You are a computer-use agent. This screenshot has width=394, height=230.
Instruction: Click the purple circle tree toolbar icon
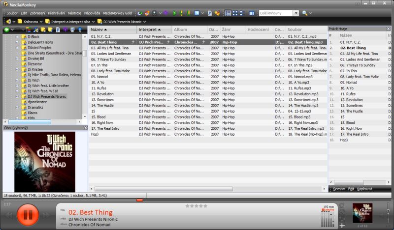[x=65, y=30]
